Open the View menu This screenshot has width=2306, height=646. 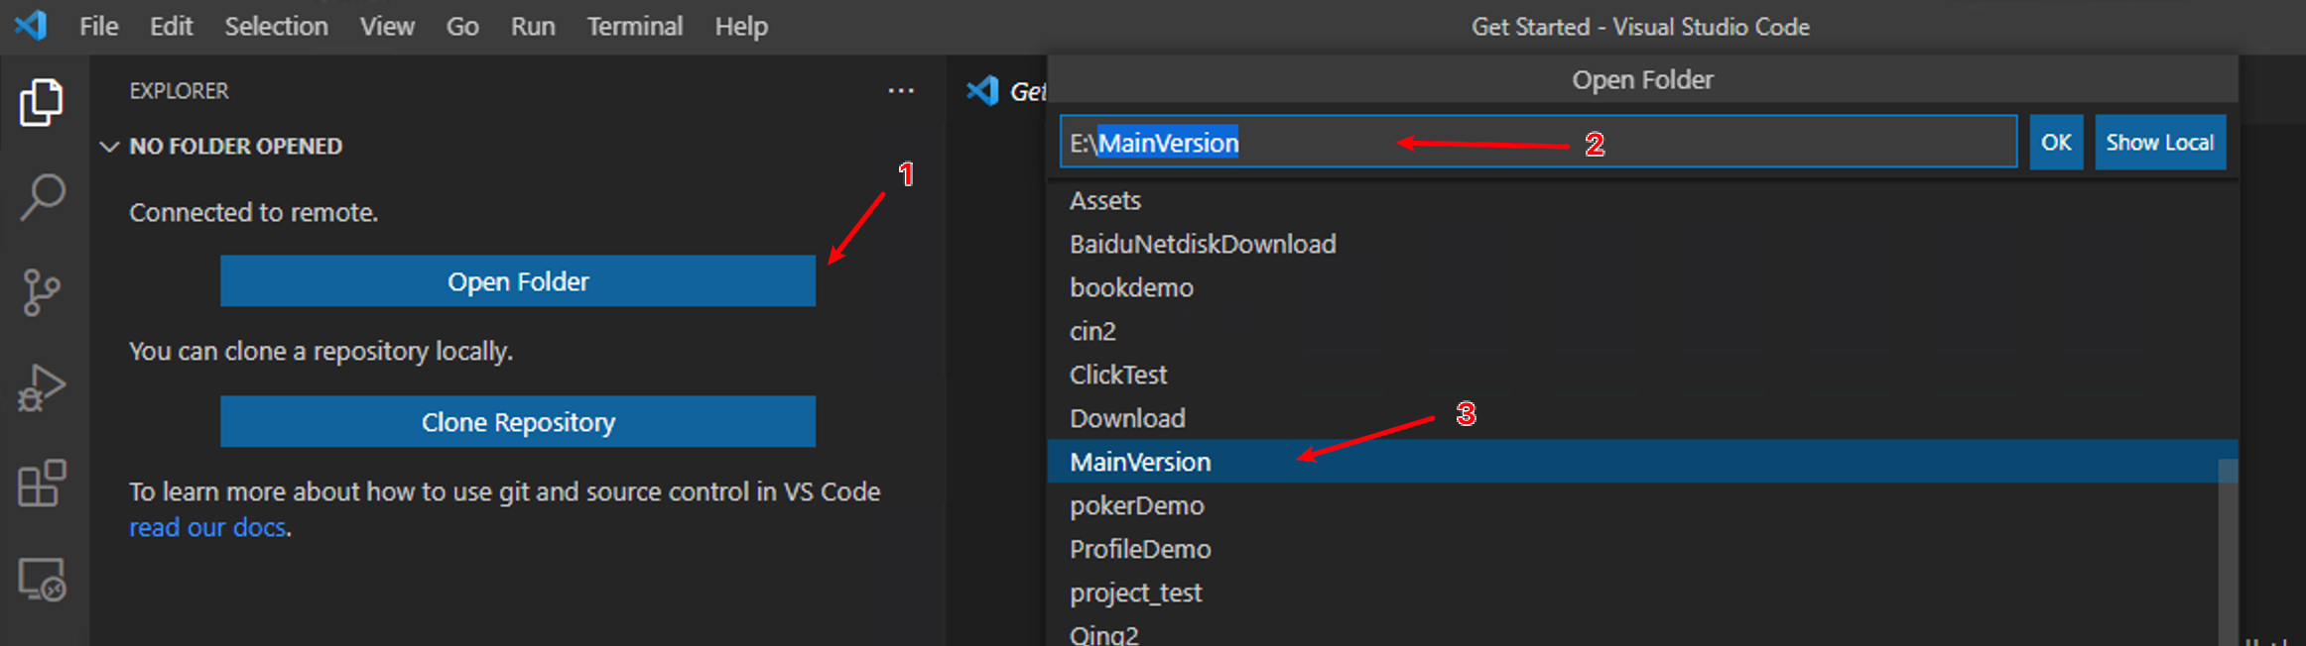click(x=387, y=27)
